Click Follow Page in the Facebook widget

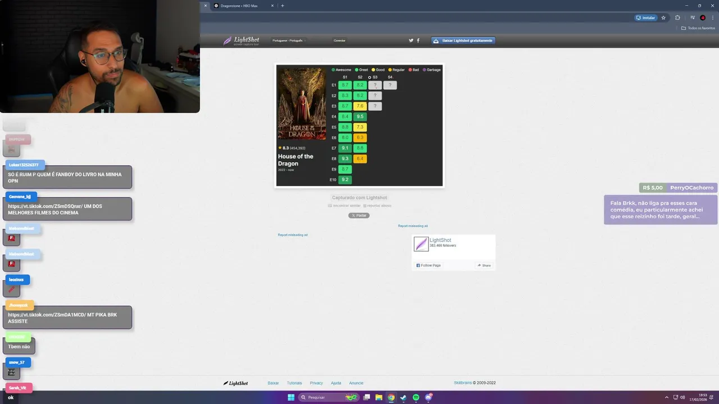click(x=429, y=265)
